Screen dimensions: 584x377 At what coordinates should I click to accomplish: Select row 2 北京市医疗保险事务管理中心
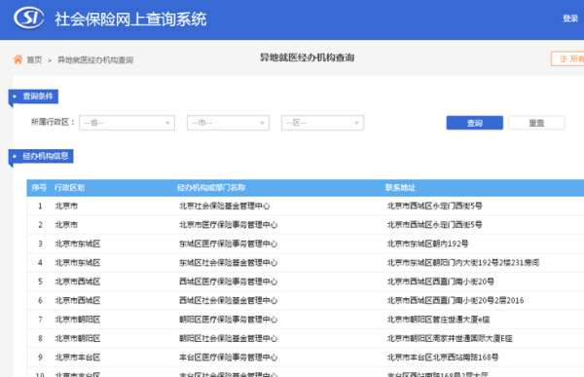(x=228, y=225)
